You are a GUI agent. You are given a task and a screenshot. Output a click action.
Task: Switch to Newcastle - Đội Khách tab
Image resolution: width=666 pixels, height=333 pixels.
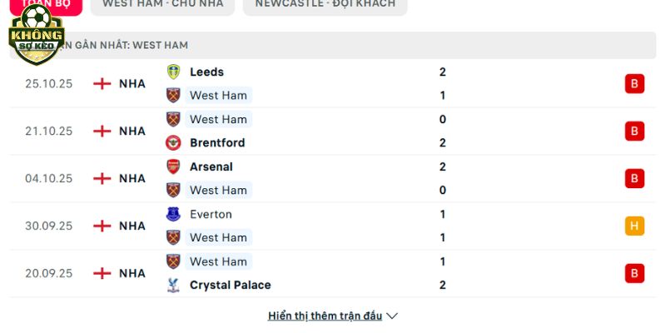pos(325,4)
